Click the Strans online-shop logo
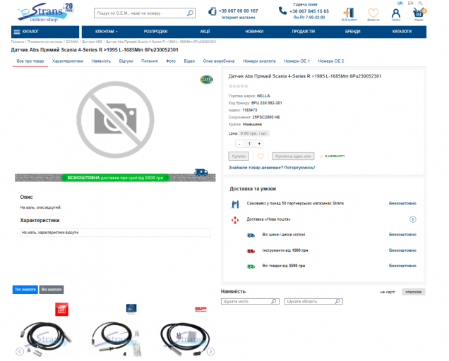The width and height of the screenshot is (449, 361). click(46, 13)
